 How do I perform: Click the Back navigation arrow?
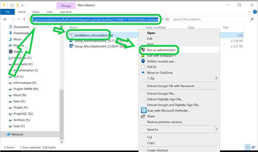coord(5,19)
